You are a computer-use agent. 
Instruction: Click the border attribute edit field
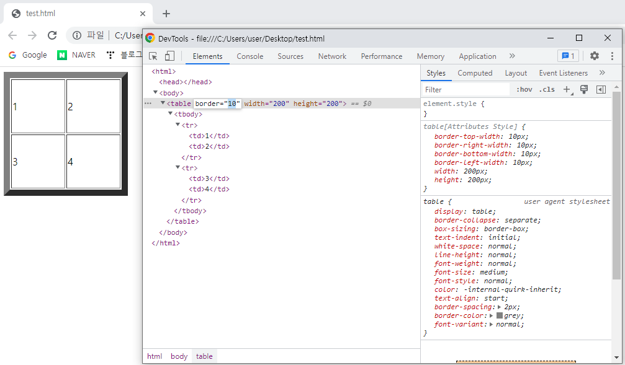218,103
